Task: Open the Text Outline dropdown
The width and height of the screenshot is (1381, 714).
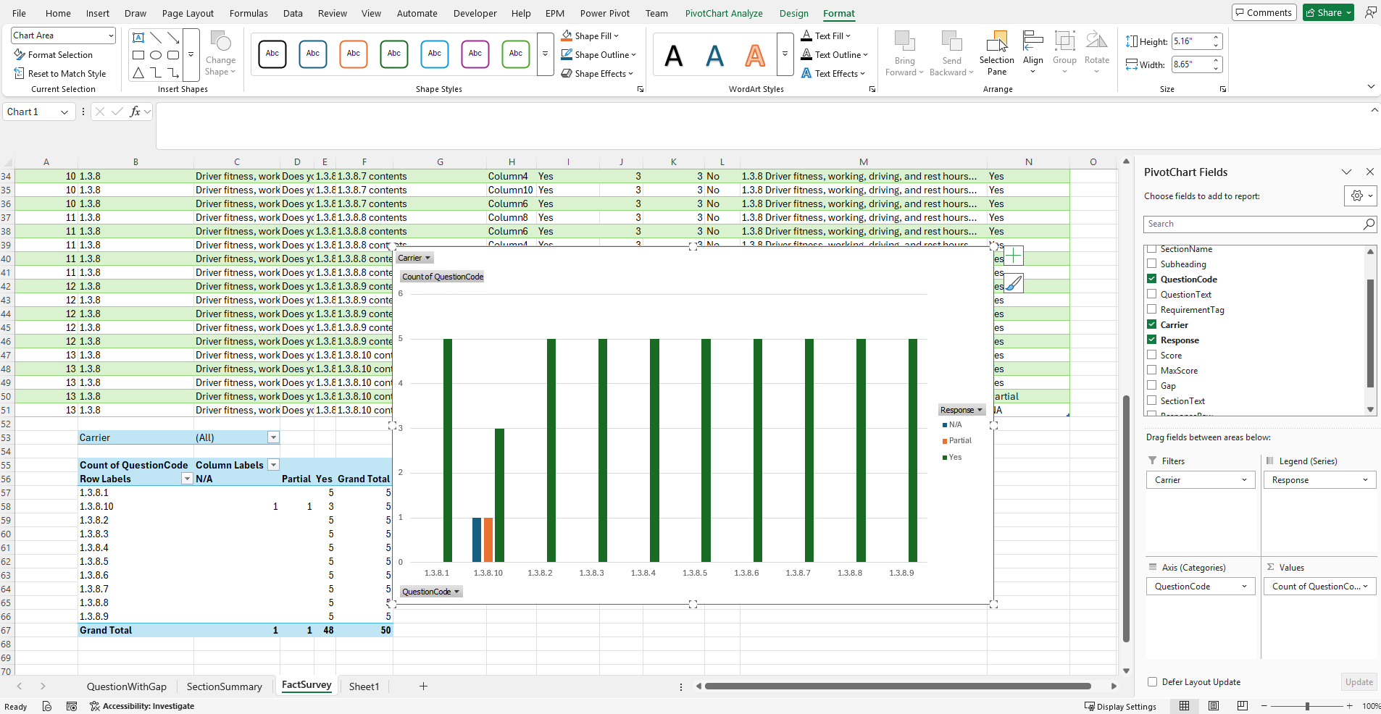Action: point(865,55)
